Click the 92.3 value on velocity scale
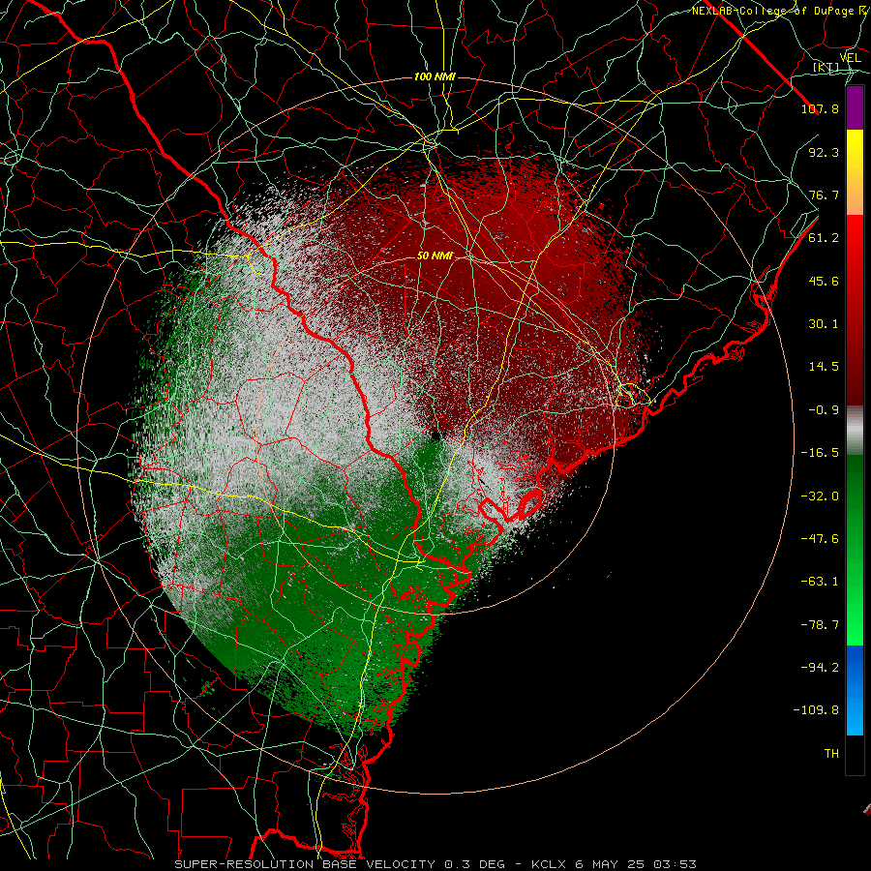Viewport: 871px width, 871px height. (824, 152)
